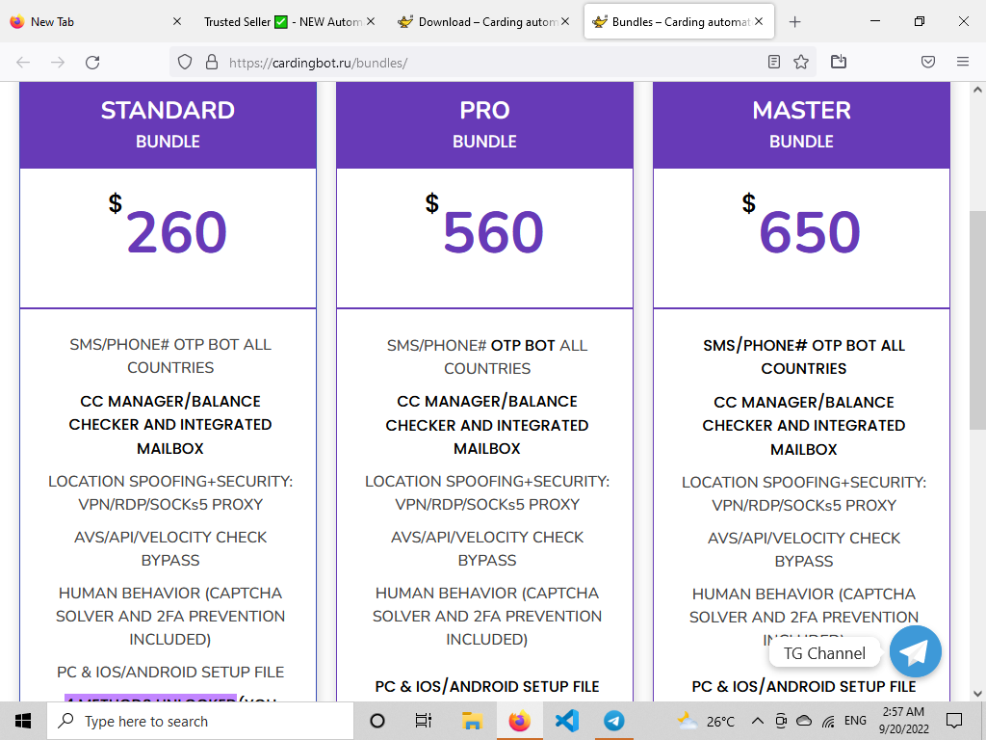
Task: Click the page's vertical scrollbar thumb
Action: [976, 318]
